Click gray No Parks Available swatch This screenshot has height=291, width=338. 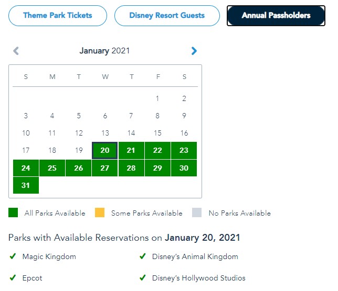click(x=197, y=213)
